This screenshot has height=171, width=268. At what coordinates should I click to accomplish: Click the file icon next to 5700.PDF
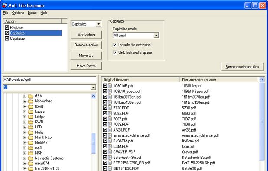coord(110,108)
